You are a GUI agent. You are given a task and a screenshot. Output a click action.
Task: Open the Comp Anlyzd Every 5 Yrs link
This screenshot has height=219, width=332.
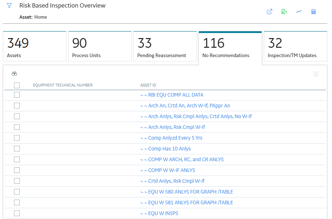171,138
